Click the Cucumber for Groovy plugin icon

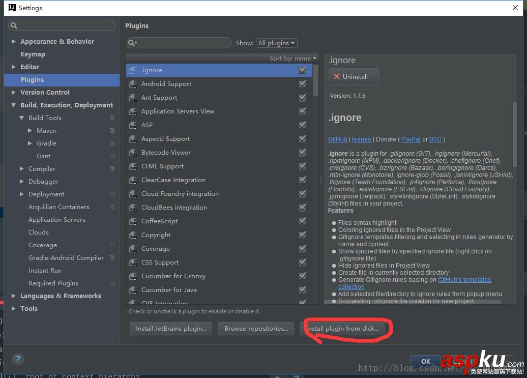click(x=133, y=276)
